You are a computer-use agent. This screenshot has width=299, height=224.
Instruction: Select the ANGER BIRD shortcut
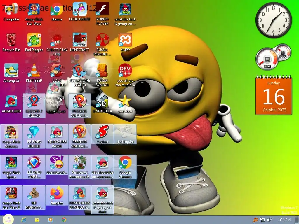[11, 104]
